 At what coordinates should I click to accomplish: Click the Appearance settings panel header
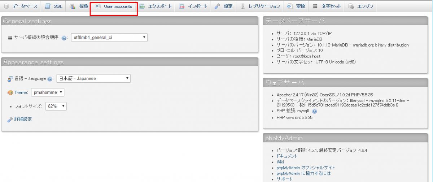[130, 62]
